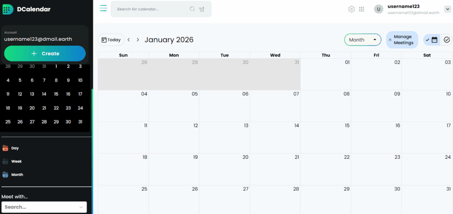Viewport: 453px width, 214px height.
Task: Open the Month view dropdown
Action: point(362,40)
